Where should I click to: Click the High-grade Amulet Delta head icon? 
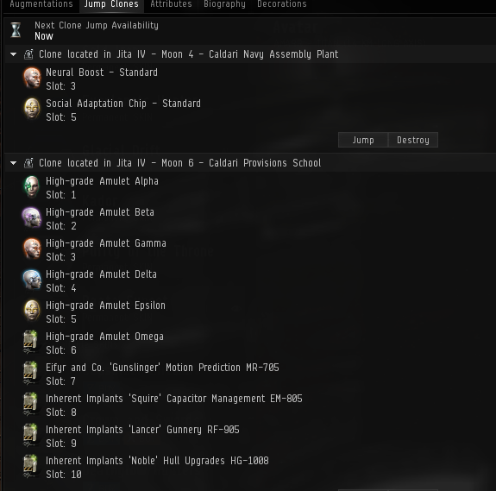[x=32, y=280]
